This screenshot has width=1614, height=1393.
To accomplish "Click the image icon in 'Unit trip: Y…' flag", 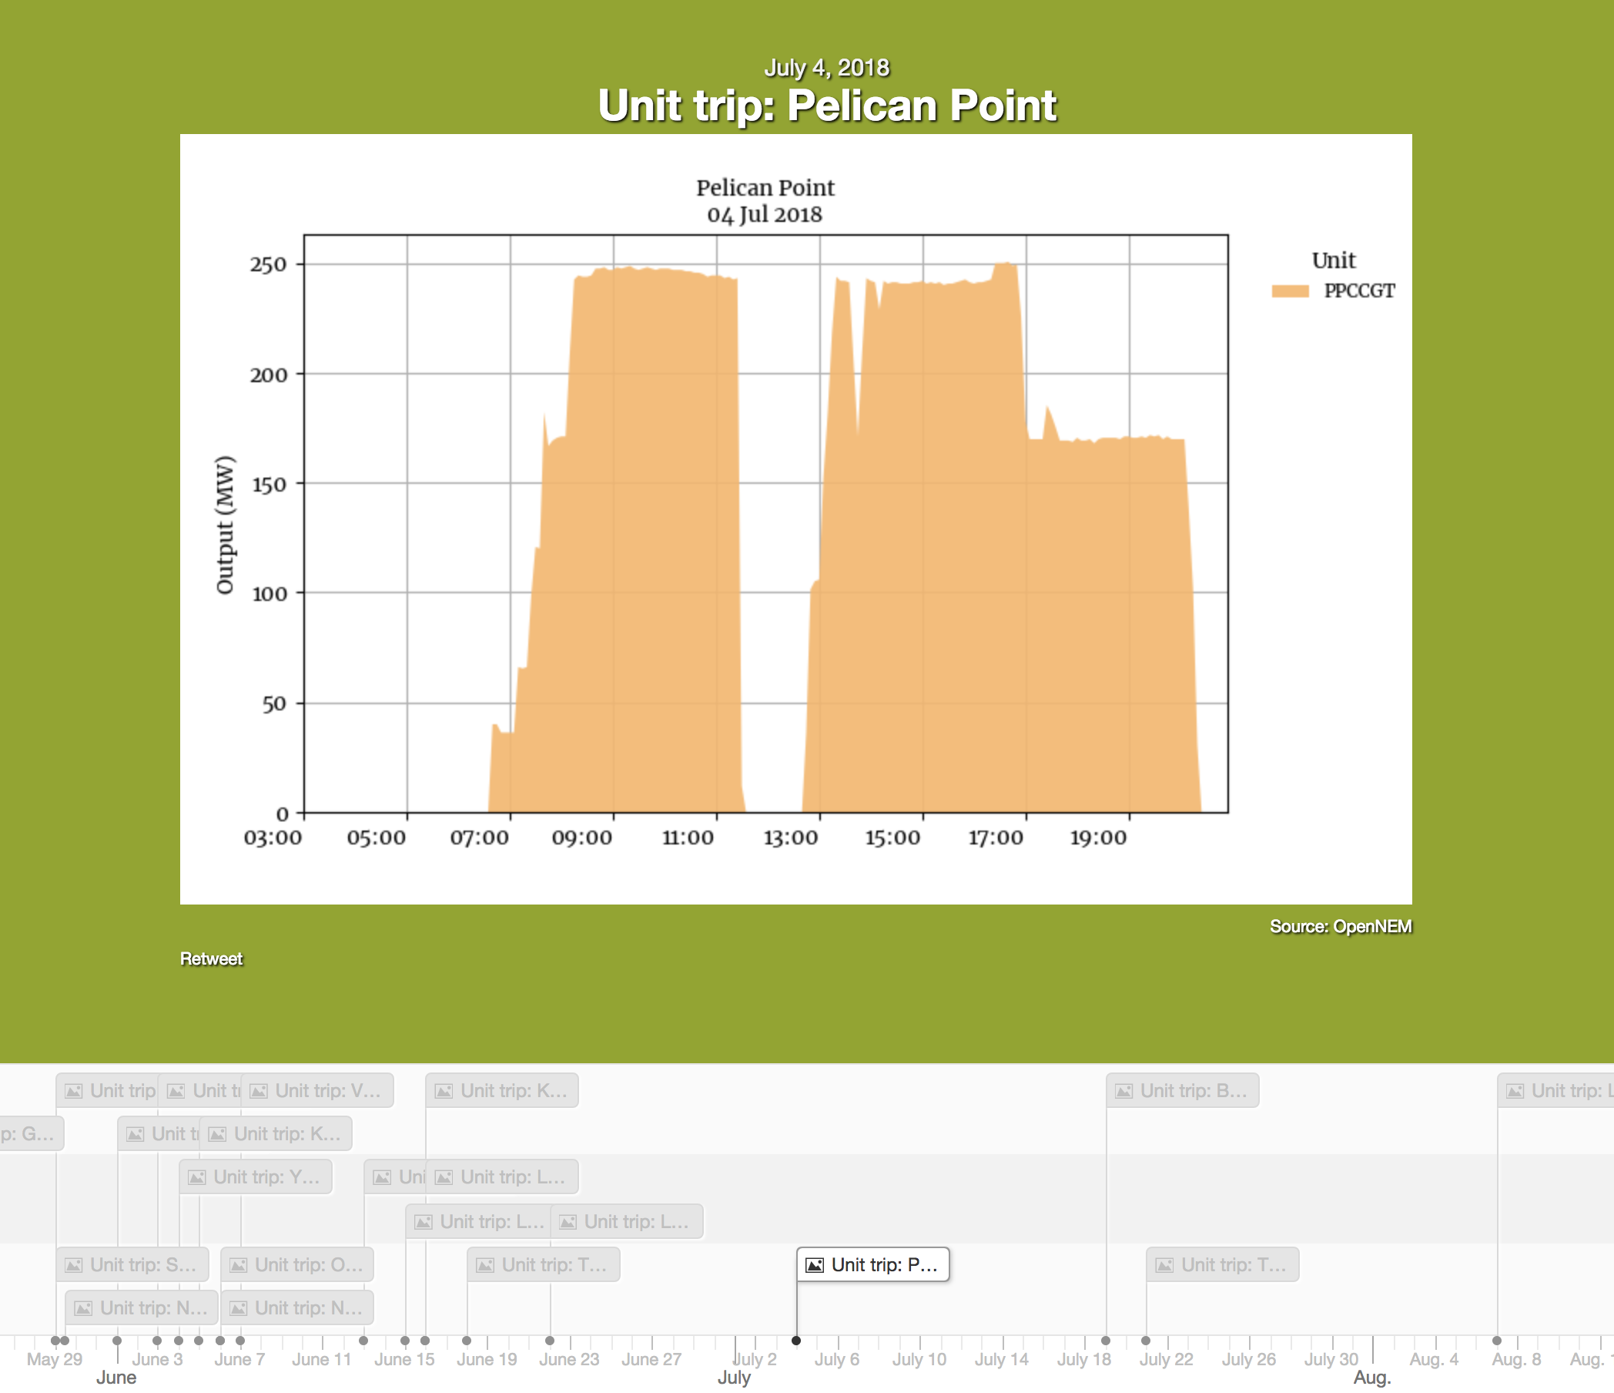I will coord(197,1177).
